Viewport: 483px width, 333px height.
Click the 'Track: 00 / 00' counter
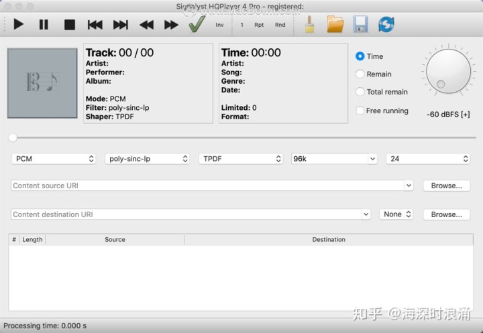click(x=119, y=53)
